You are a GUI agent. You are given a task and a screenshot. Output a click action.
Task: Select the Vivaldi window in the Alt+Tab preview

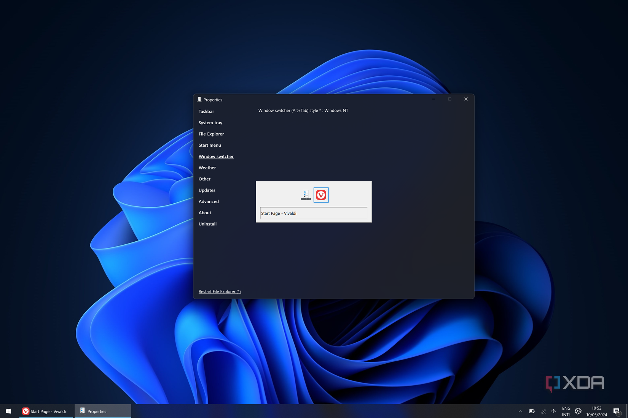tap(321, 195)
